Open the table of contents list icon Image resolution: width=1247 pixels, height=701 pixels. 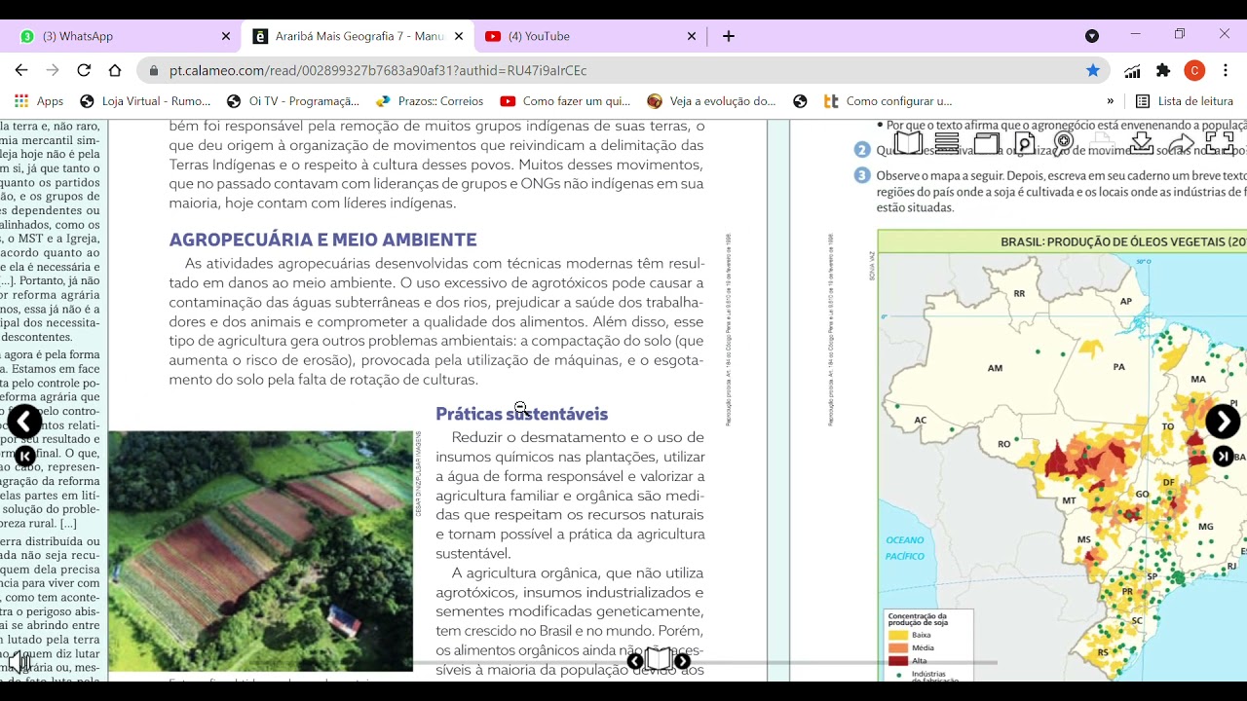click(947, 143)
